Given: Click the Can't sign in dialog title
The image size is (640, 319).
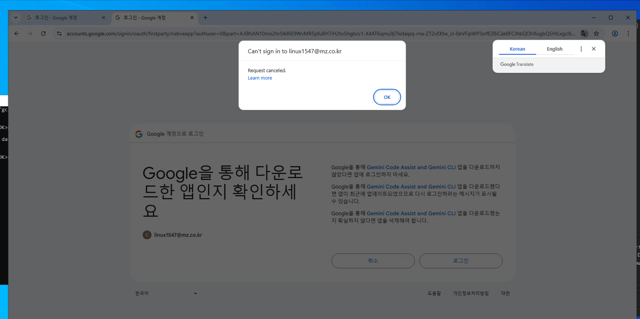Looking at the screenshot, I should coord(294,51).
